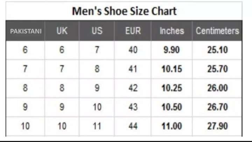Click the US column header
The width and height of the screenshot is (252, 142).
[x=97, y=31]
